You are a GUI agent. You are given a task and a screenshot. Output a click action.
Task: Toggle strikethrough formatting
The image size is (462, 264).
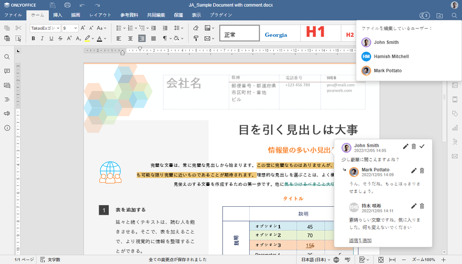61,38
